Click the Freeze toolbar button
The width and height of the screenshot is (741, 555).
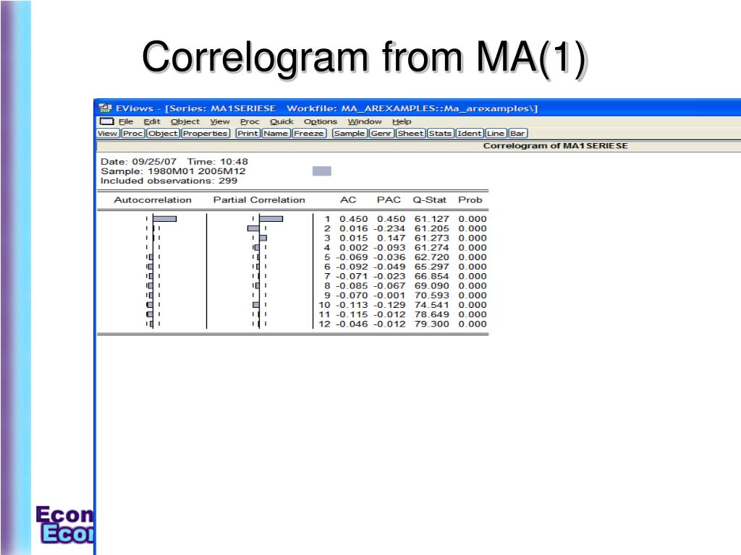point(308,134)
